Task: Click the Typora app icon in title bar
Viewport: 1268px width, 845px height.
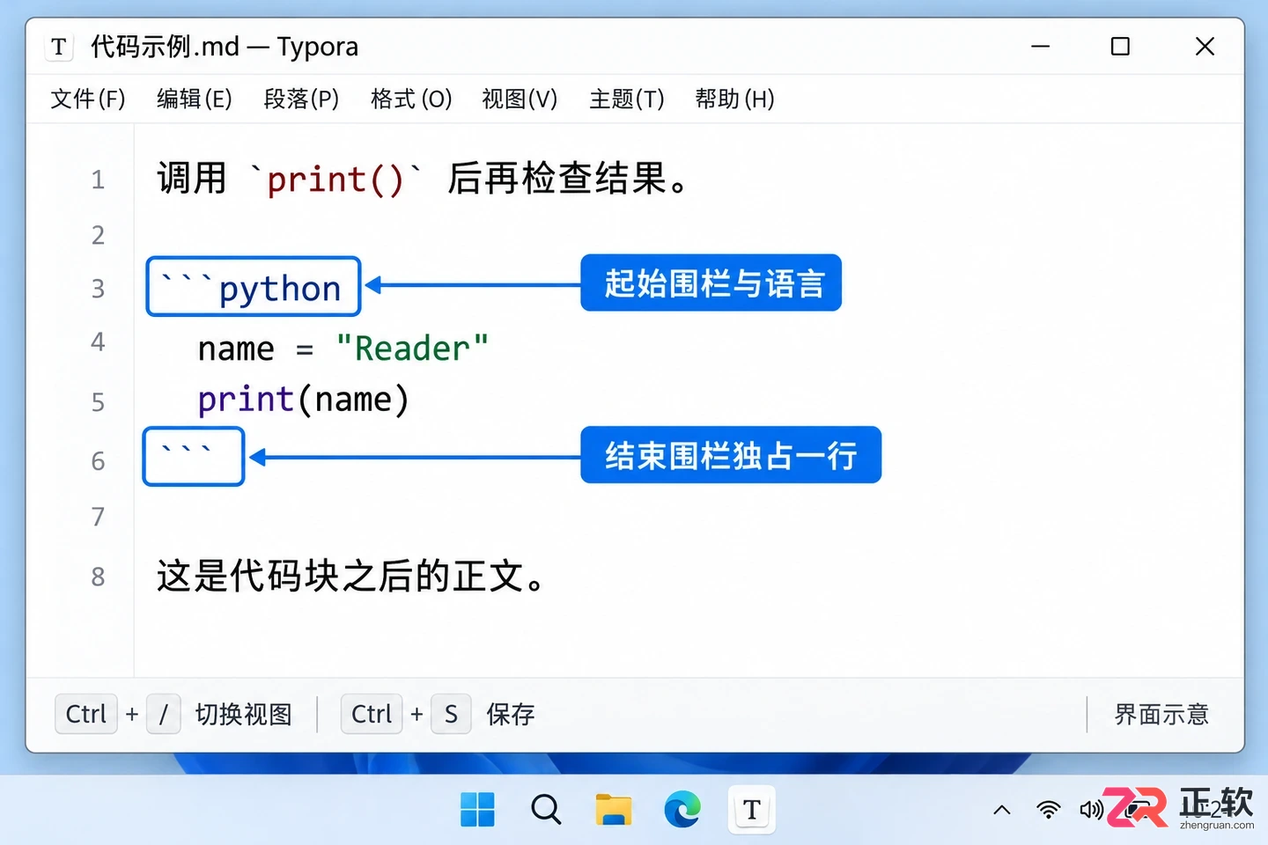Action: tap(59, 47)
